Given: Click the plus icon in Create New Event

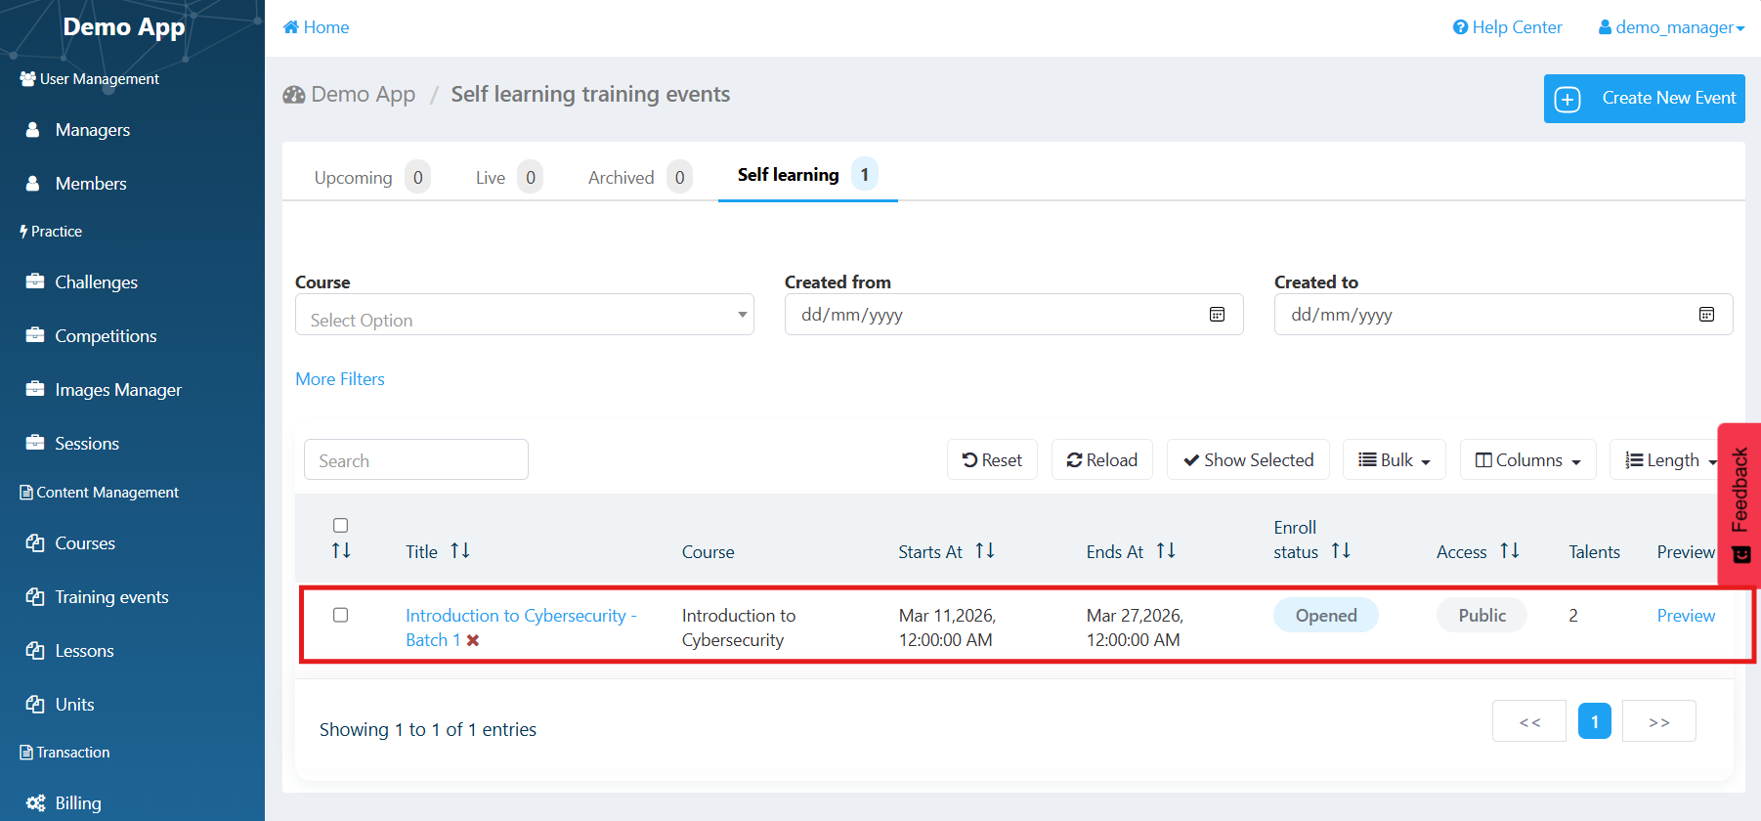Looking at the screenshot, I should [1568, 100].
